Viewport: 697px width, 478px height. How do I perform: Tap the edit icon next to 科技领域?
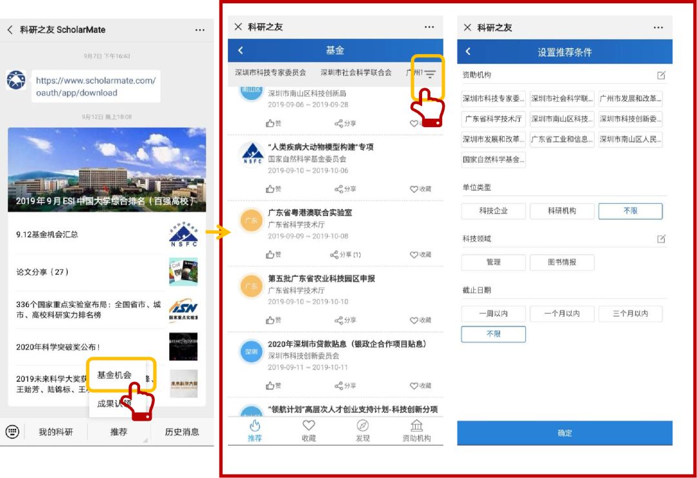click(x=661, y=239)
